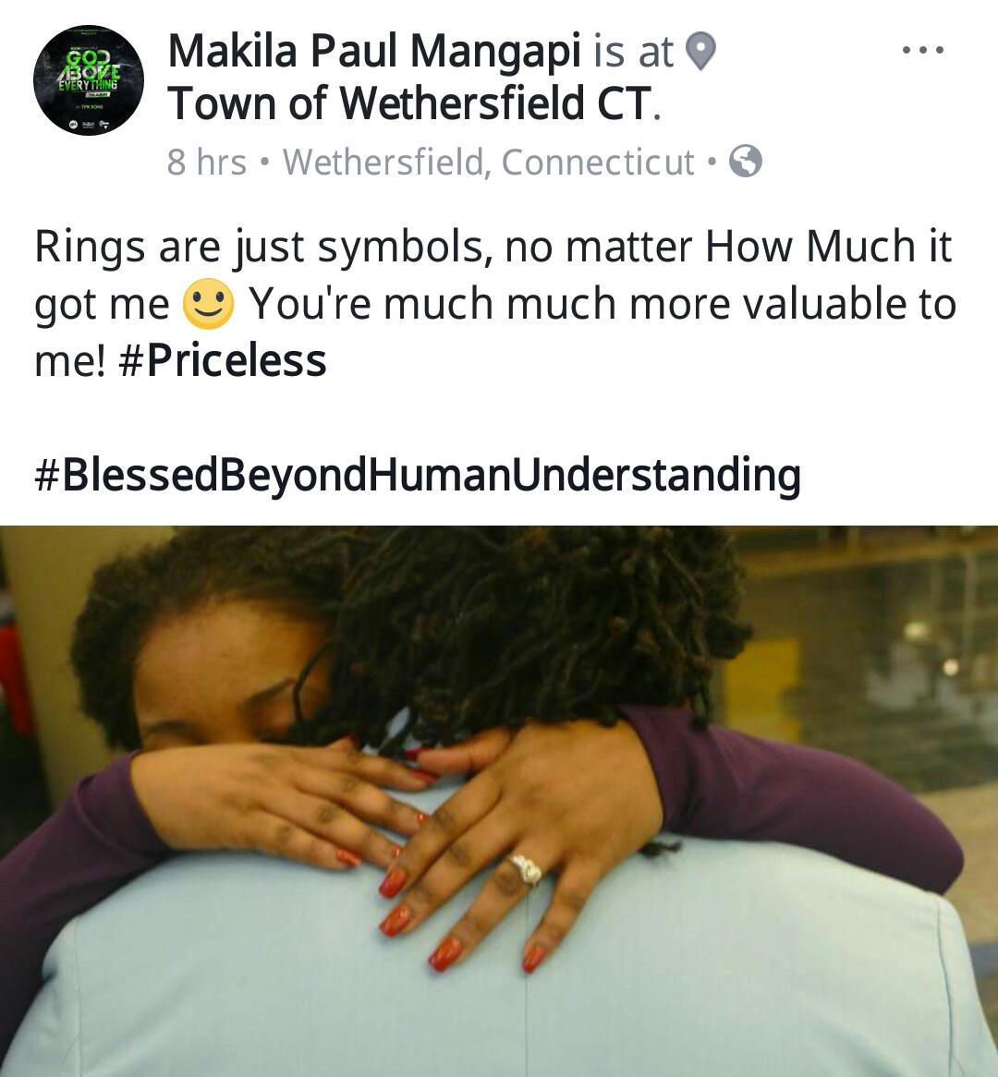Open the #BlessedBeyondHumanUnderstanding hashtag
The width and height of the screenshot is (998, 1077).
[x=417, y=476]
